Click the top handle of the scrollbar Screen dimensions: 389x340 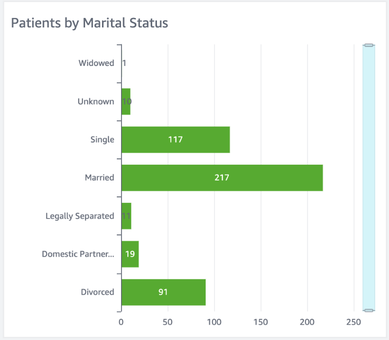coord(368,46)
